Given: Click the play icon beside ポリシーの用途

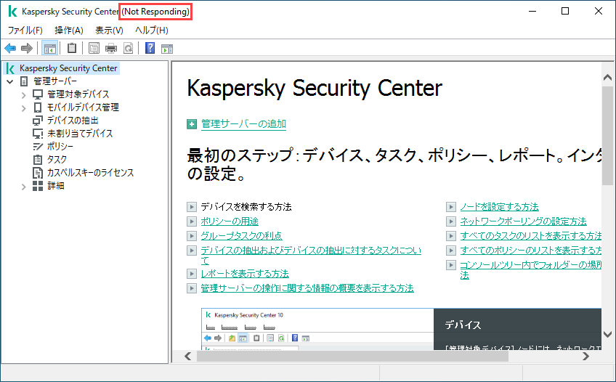Looking at the screenshot, I should (x=192, y=222).
